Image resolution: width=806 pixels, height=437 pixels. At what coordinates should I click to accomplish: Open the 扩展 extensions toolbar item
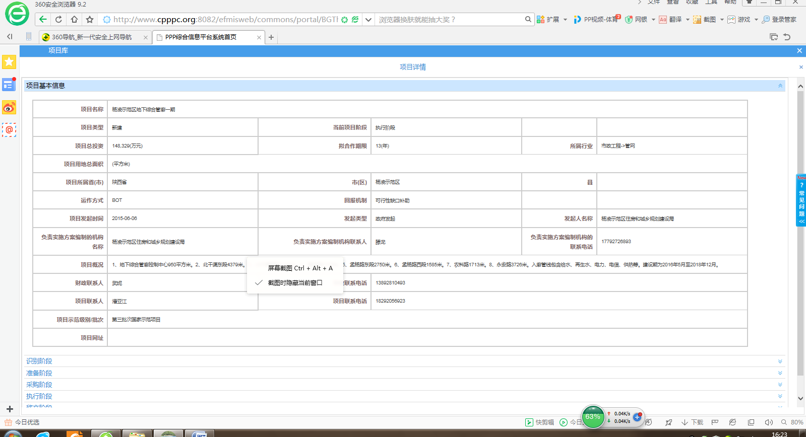pos(548,19)
